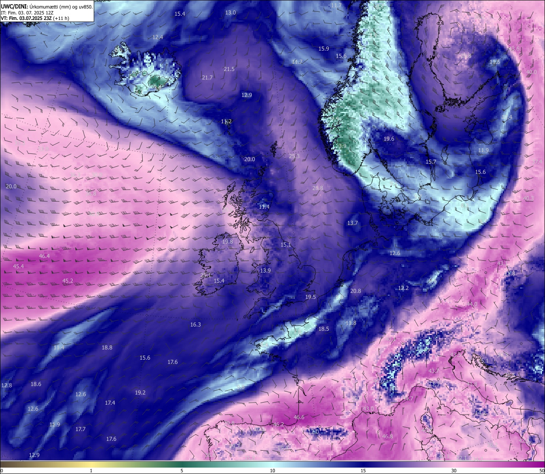
Task: Click the 19.2 value in the Atlantic
Action: click(140, 393)
